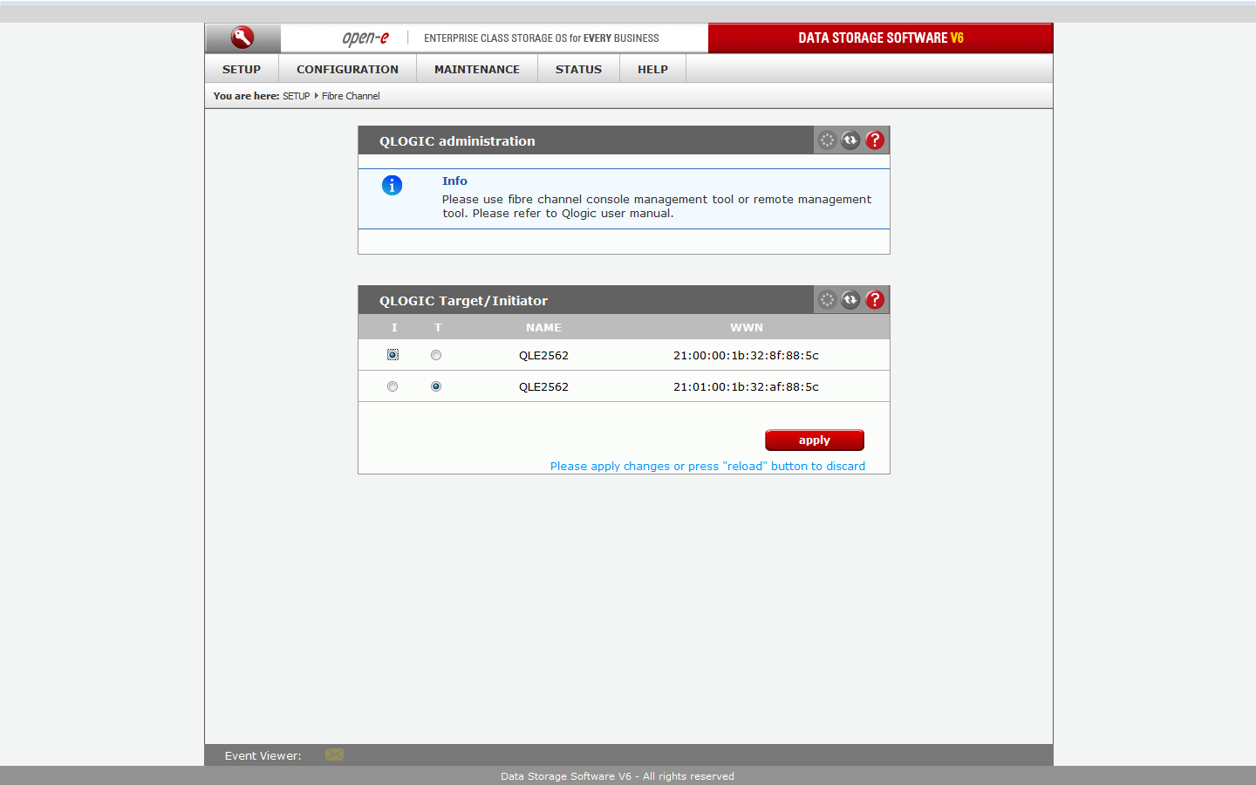Open the MAINTENANCE menu
1256x785 pixels.
(x=477, y=69)
